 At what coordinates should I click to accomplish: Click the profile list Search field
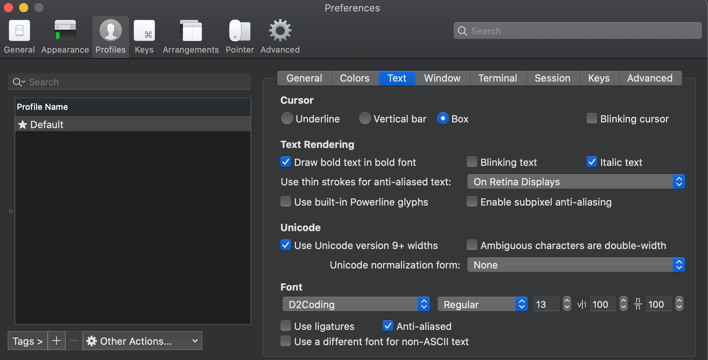[129, 82]
